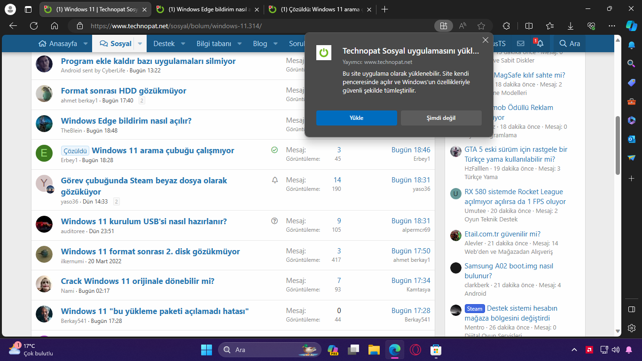
Task: Open the forum messages envelope icon
Action: (521, 43)
